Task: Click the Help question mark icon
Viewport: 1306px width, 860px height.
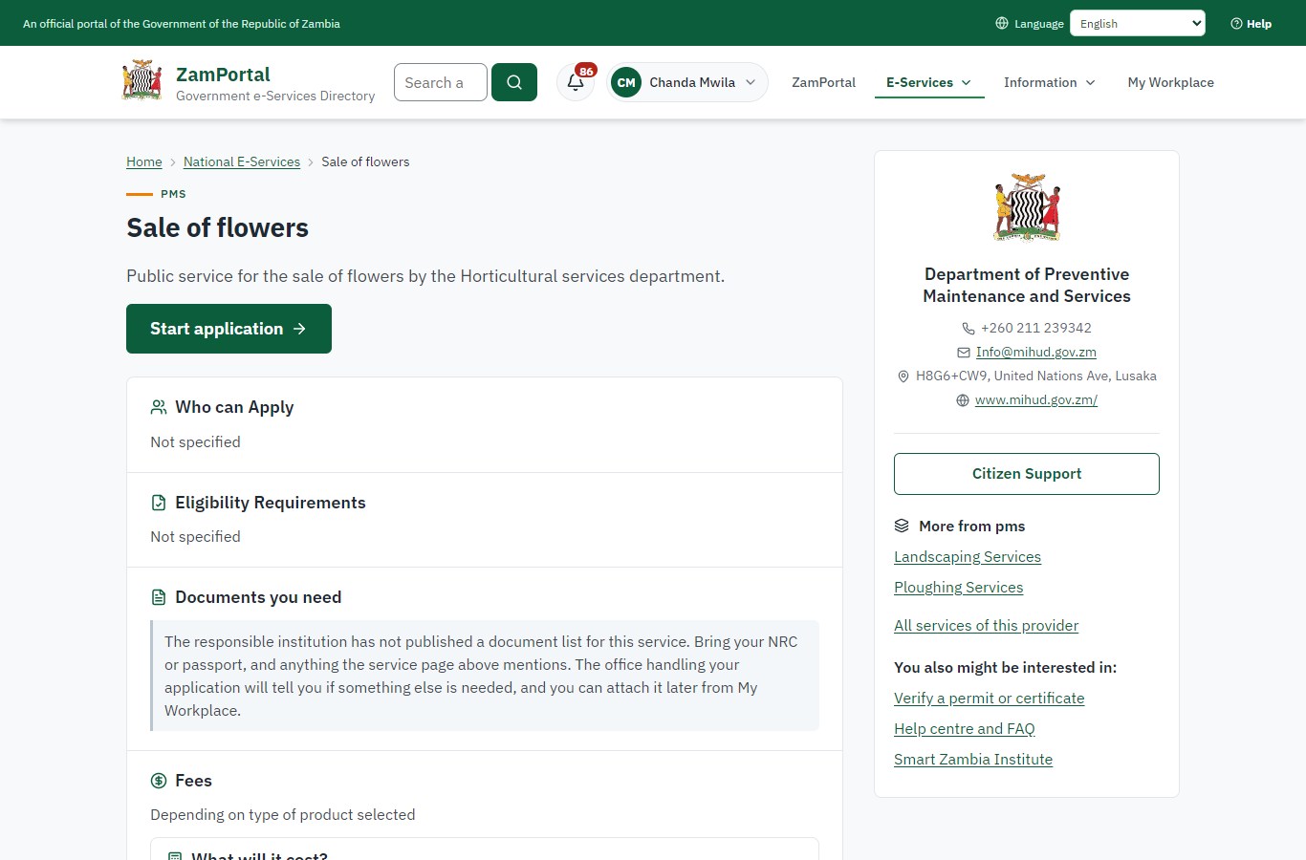Action: point(1236,23)
